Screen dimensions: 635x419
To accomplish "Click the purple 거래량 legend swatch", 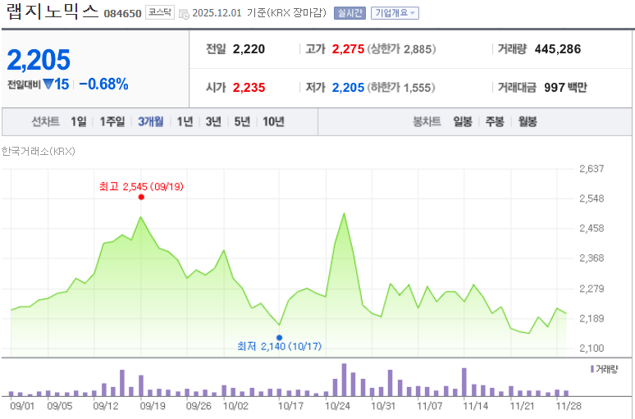I will [592, 369].
